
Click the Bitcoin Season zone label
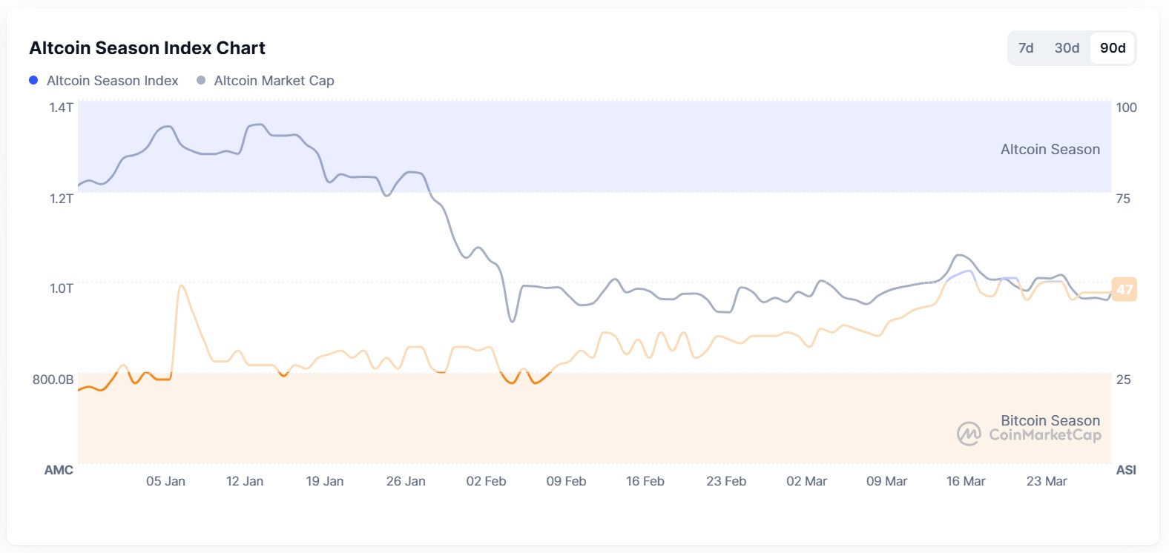[x=1050, y=420]
